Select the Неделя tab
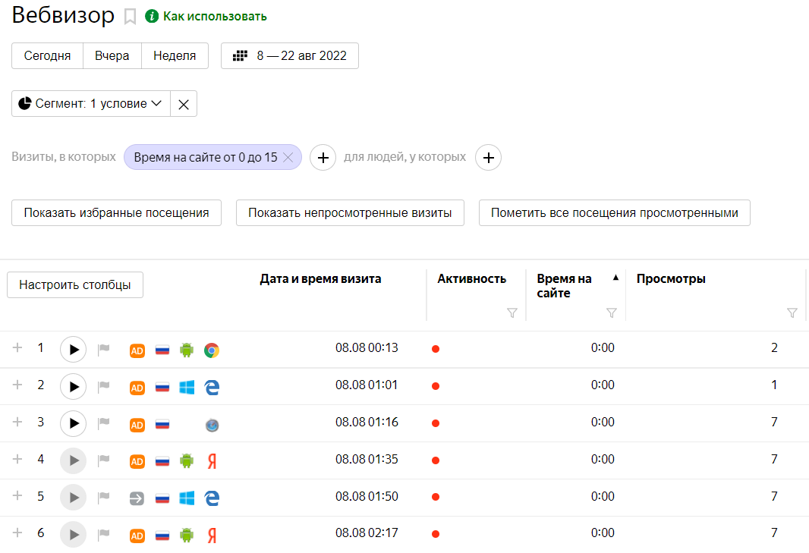Screen dimensions: 809x553 point(175,55)
